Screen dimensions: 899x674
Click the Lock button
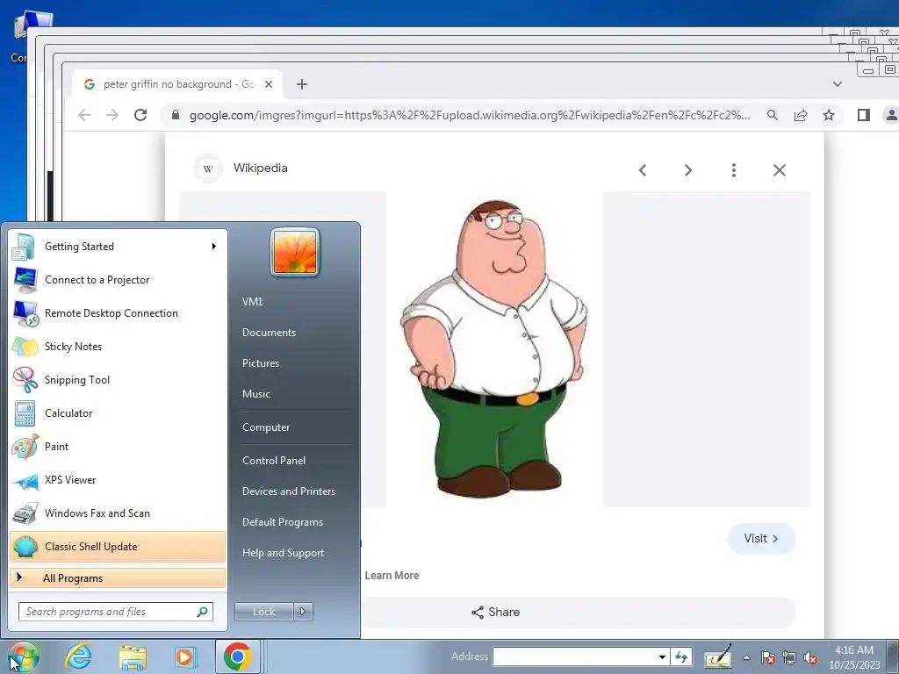[263, 612]
